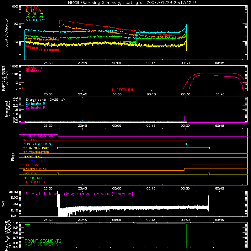Select the PARTICLE_FLAG label
251x251 pixels.
click(35, 169)
